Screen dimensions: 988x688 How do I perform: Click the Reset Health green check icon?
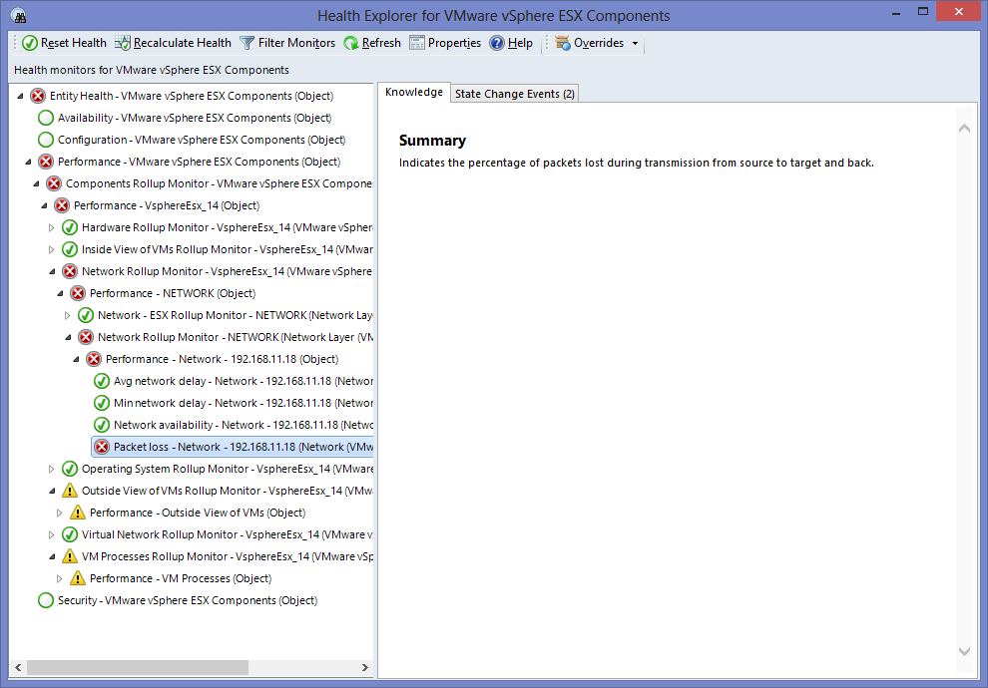coord(30,43)
